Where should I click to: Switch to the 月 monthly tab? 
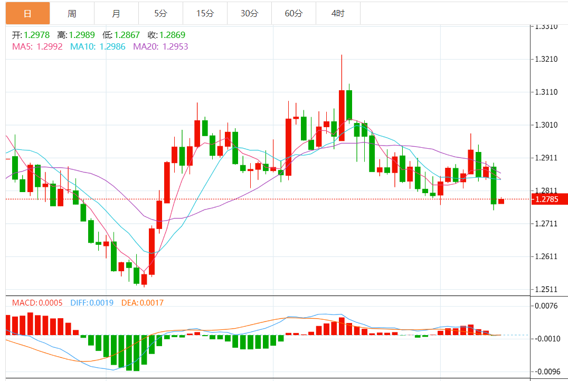(x=116, y=13)
